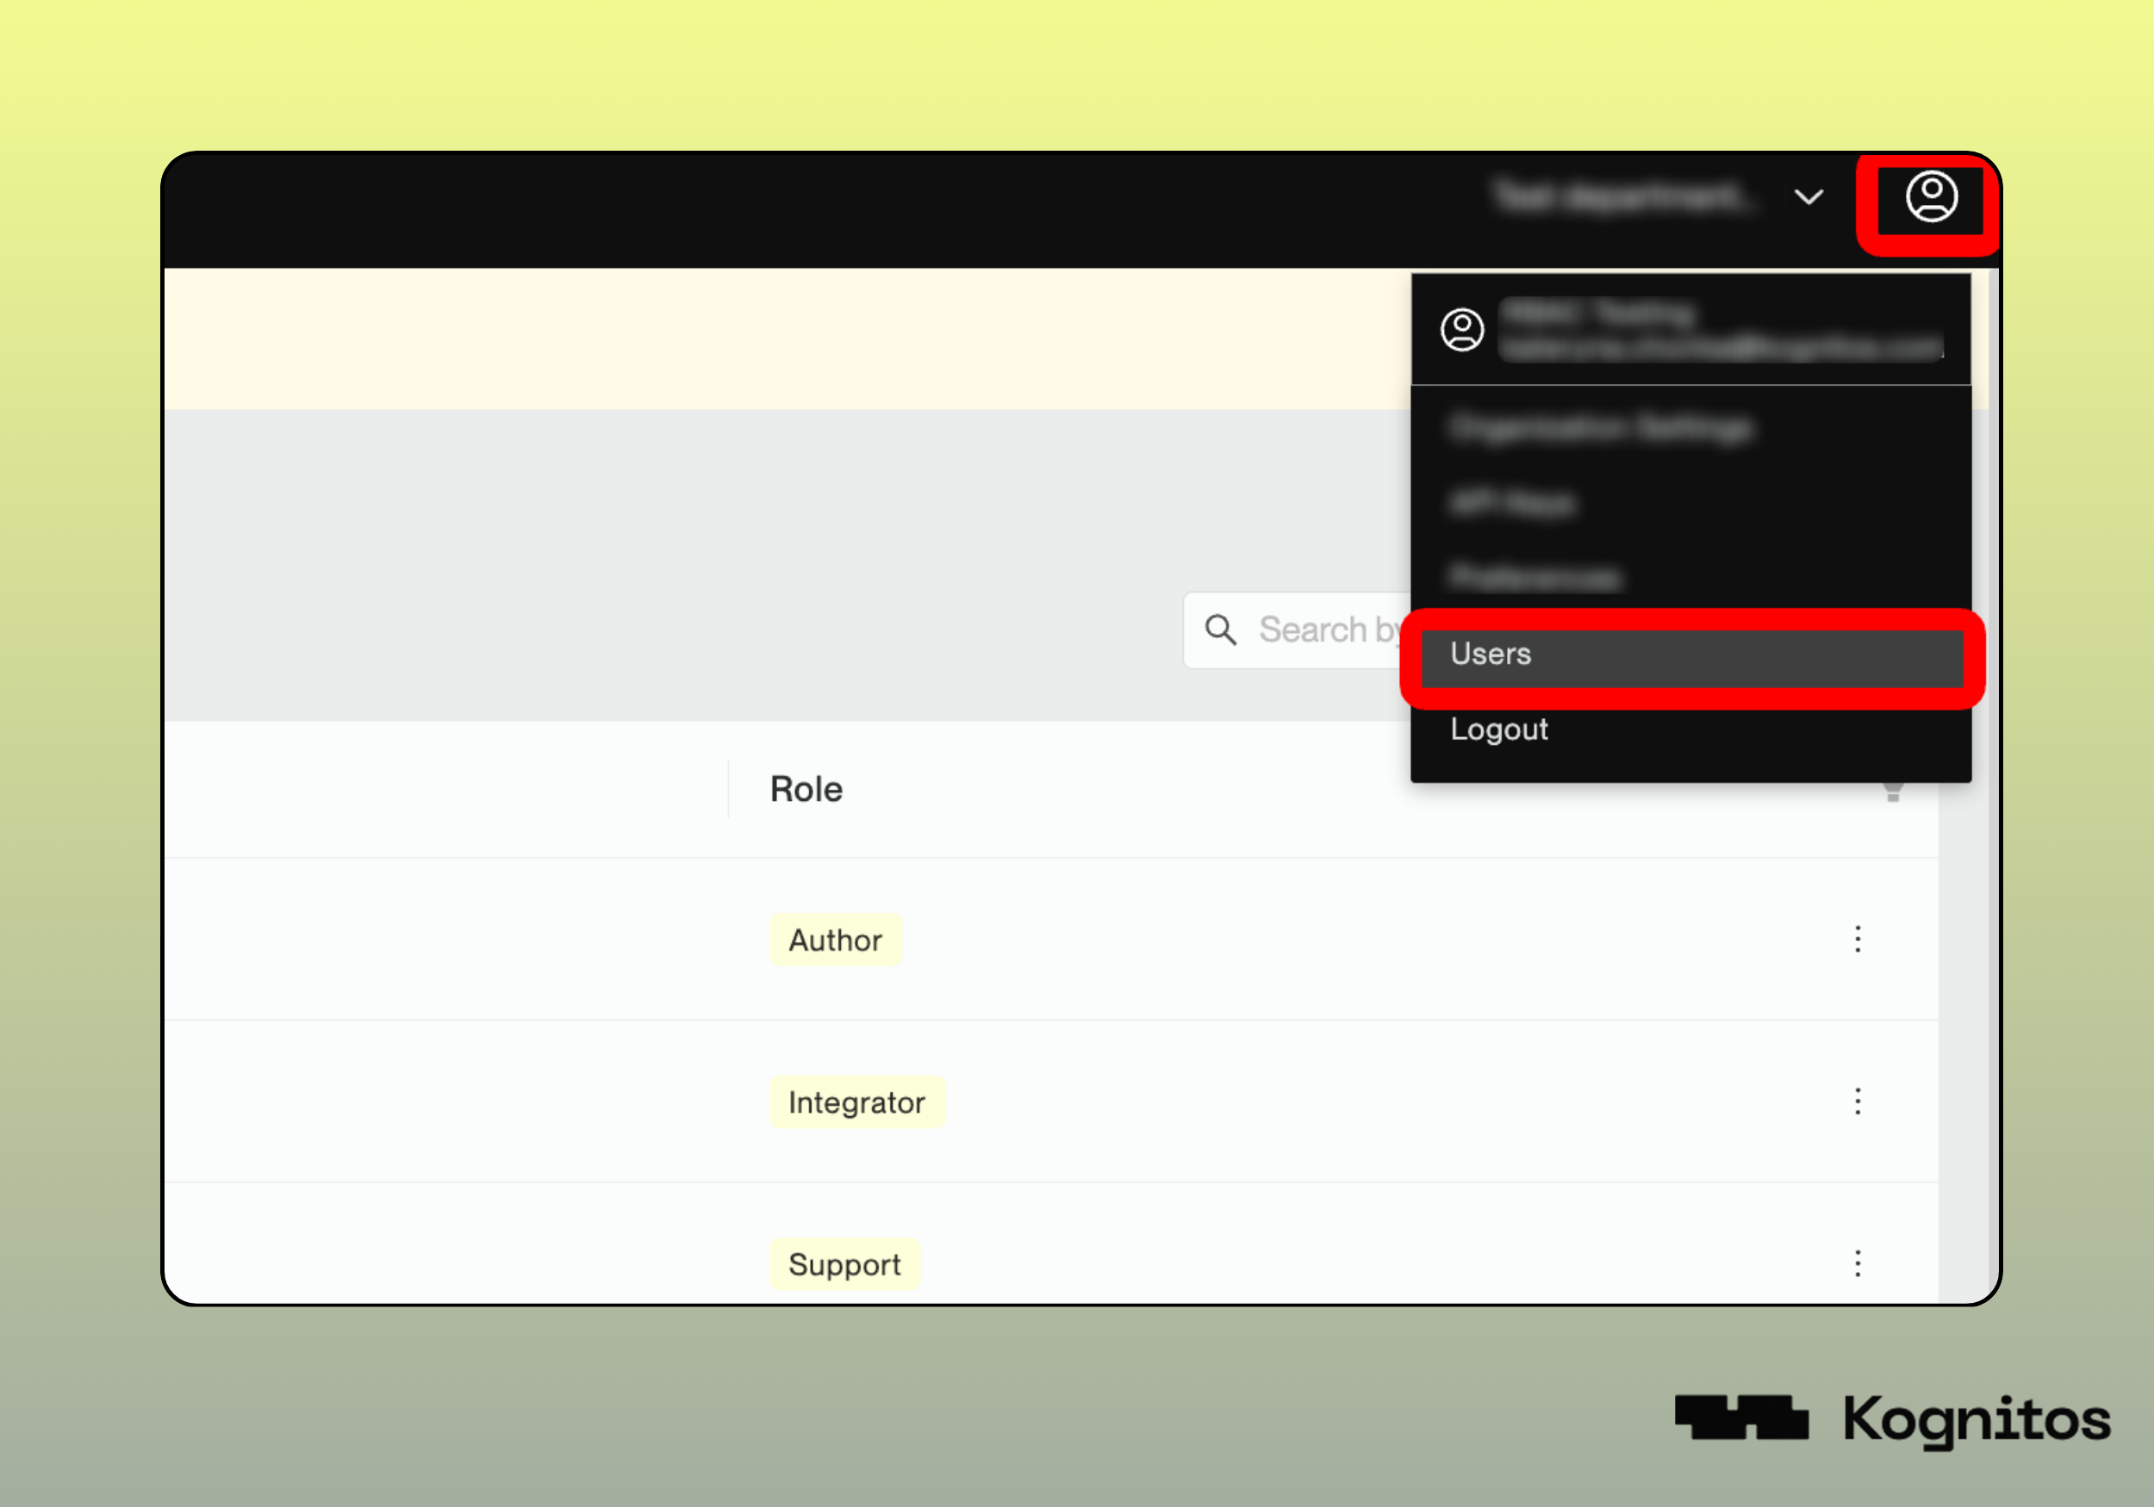This screenshot has width=2154, height=1507.
Task: Click the Author role badge
Action: (835, 940)
